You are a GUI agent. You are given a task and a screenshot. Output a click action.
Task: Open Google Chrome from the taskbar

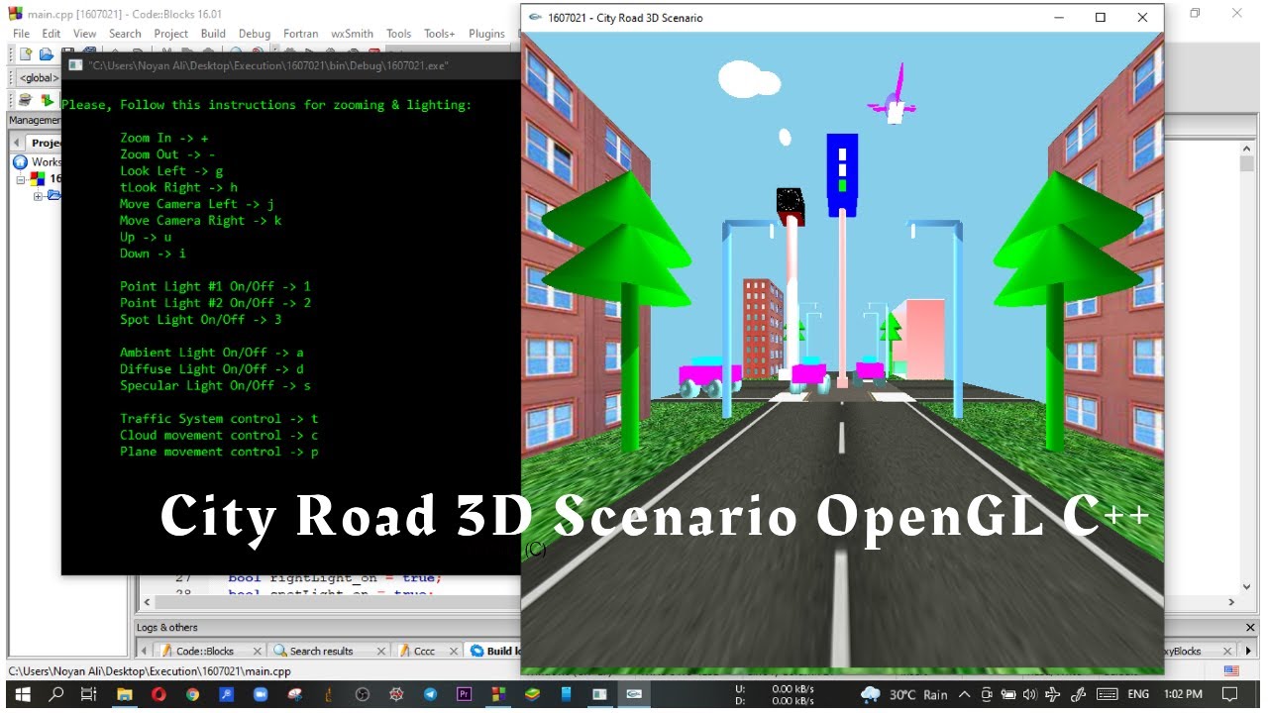click(192, 694)
